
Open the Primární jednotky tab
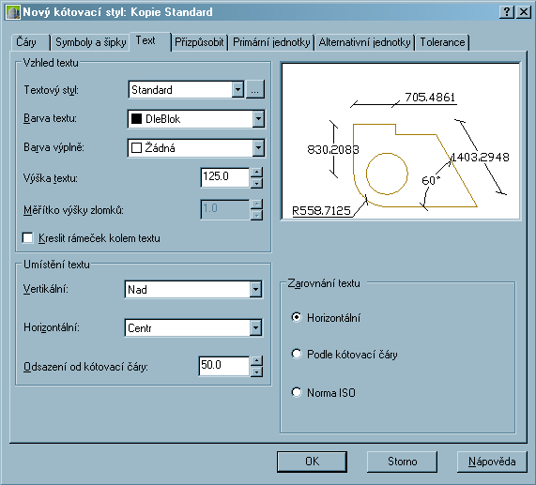tap(271, 42)
